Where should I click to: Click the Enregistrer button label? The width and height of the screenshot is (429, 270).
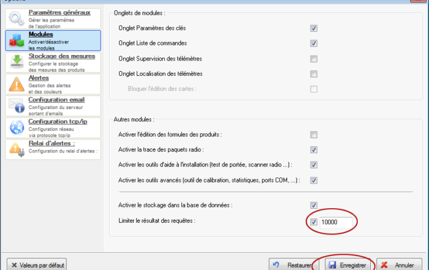click(x=353, y=265)
